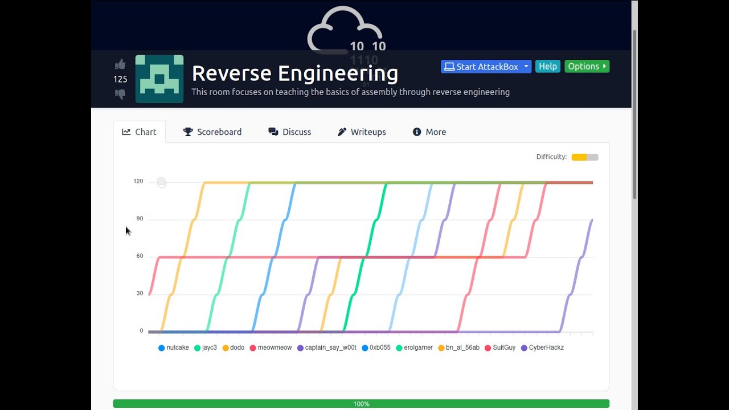The height and width of the screenshot is (410, 729).
Task: Click the 100% green progress bar
Action: coord(361,404)
